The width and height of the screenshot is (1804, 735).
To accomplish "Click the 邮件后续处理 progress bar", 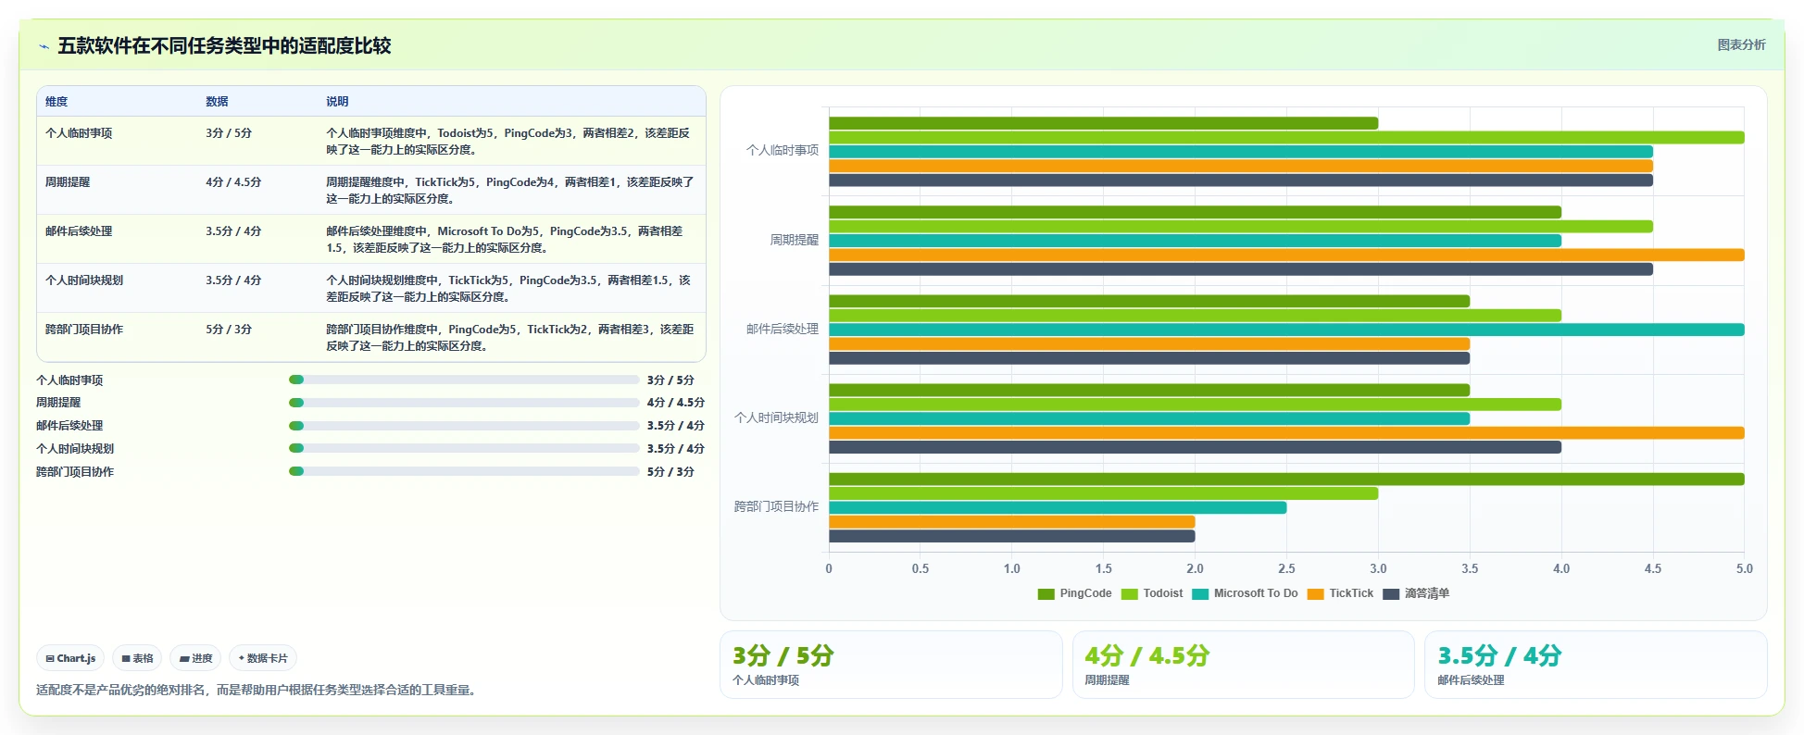I will (x=464, y=426).
